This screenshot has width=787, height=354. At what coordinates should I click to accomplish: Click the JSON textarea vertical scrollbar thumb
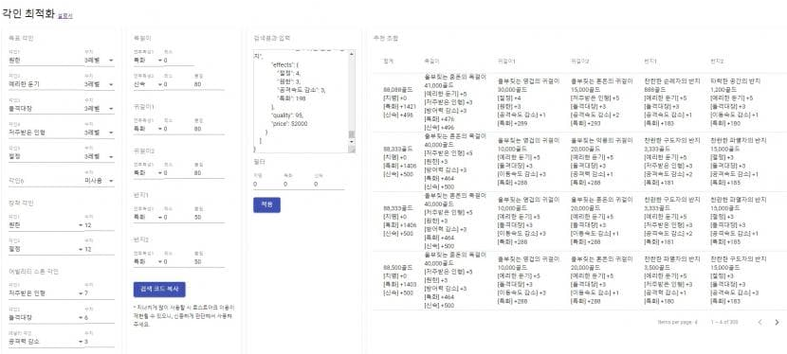pyautogui.click(x=352, y=134)
